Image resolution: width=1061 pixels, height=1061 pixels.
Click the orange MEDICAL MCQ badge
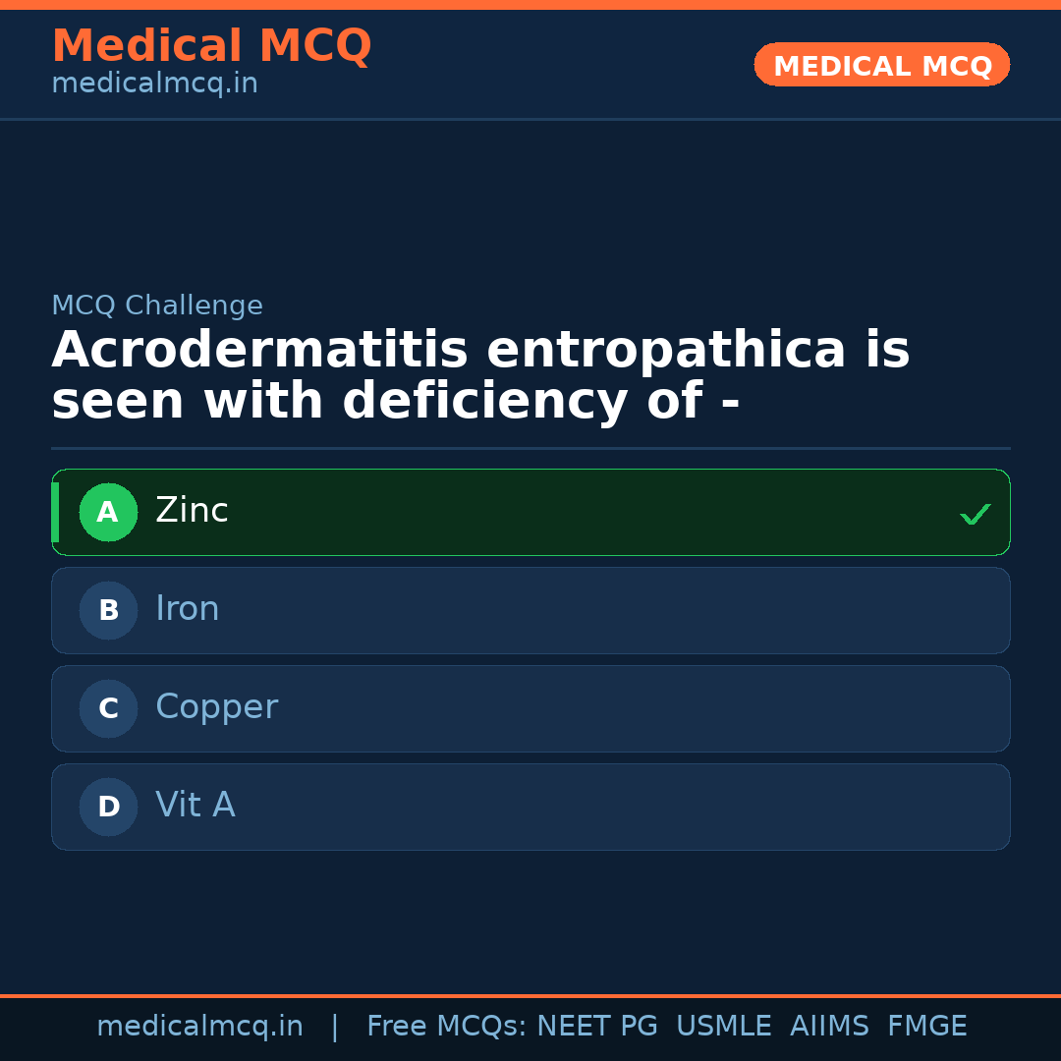881,66
